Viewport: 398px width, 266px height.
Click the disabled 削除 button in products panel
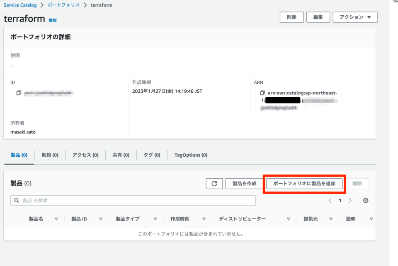pos(357,183)
